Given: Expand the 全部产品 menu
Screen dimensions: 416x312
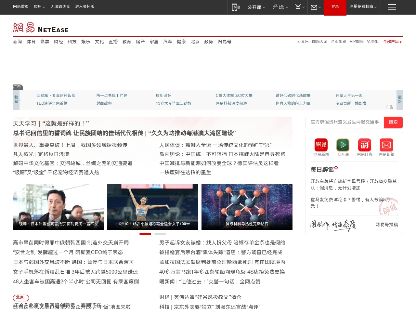Looking at the screenshot, I should click(x=392, y=42).
